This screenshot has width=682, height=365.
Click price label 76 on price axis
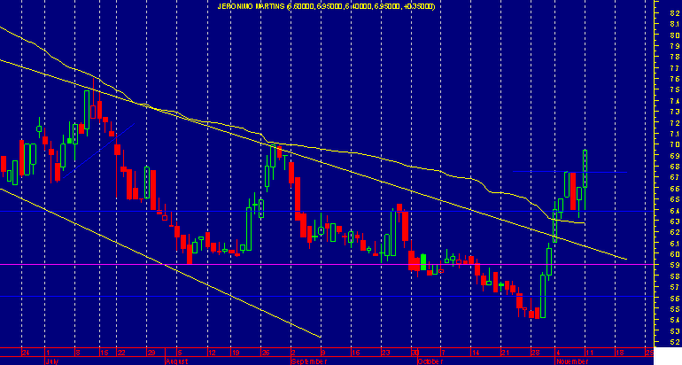675,79
